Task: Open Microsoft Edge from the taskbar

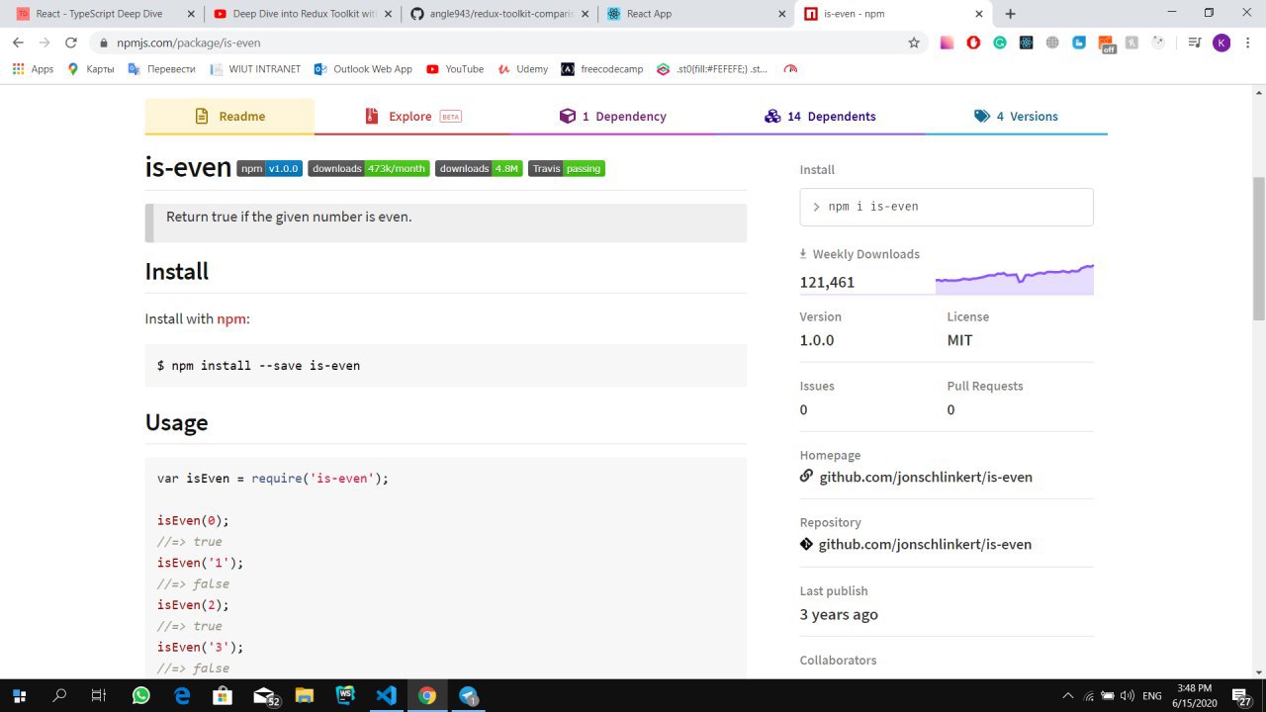Action: tap(182, 695)
